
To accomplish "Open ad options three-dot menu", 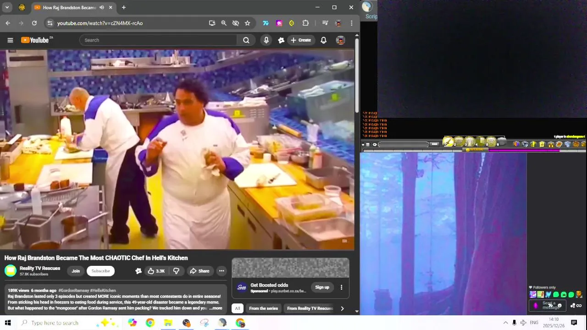I will [341, 287].
